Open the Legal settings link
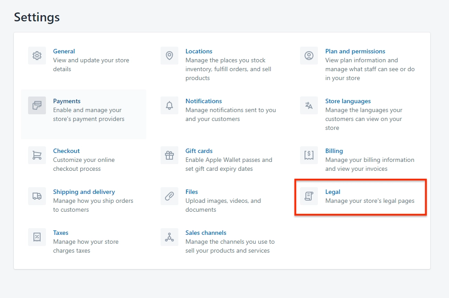The width and height of the screenshot is (449, 298). tap(333, 192)
